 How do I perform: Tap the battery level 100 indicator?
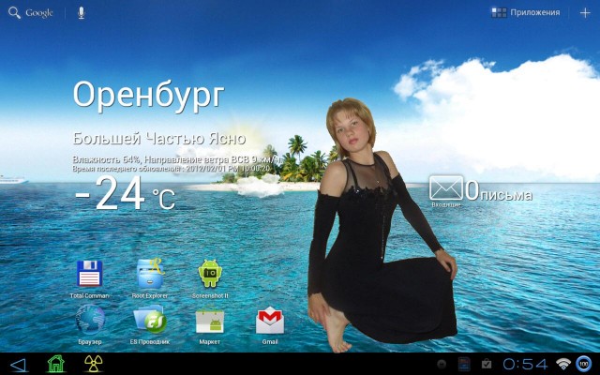(x=584, y=363)
